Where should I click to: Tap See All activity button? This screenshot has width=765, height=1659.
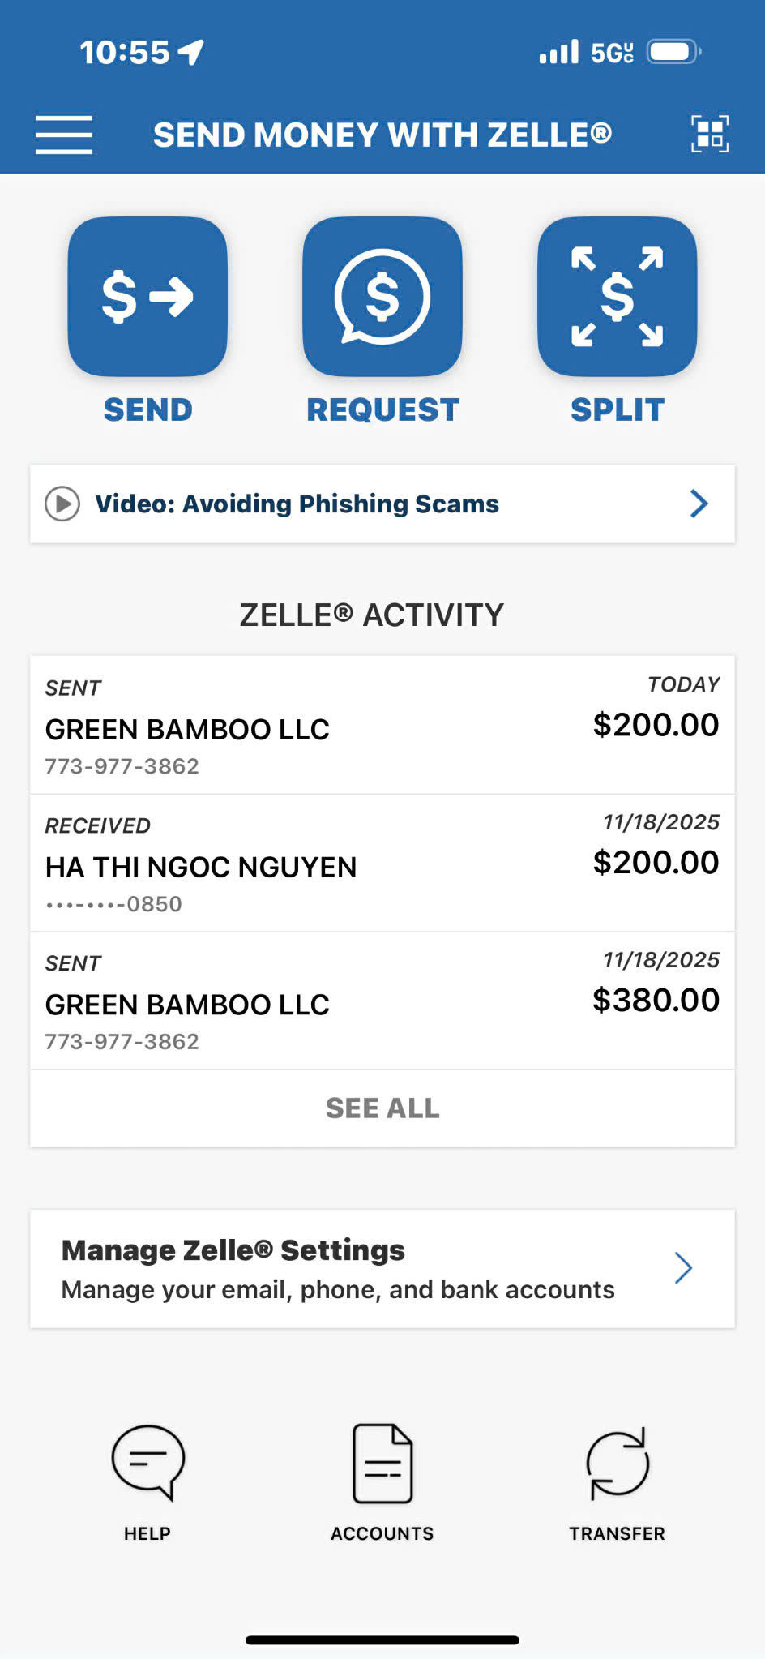pos(382,1108)
